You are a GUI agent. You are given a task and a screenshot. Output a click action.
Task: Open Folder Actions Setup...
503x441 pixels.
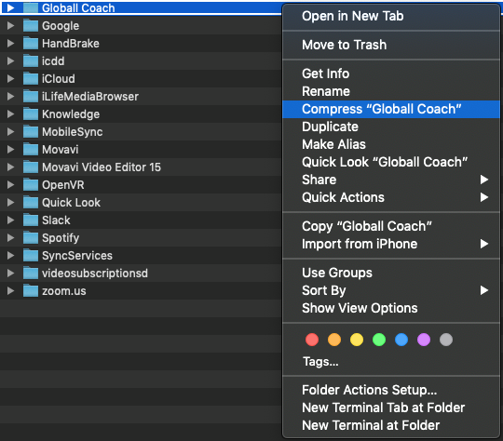(x=391, y=390)
